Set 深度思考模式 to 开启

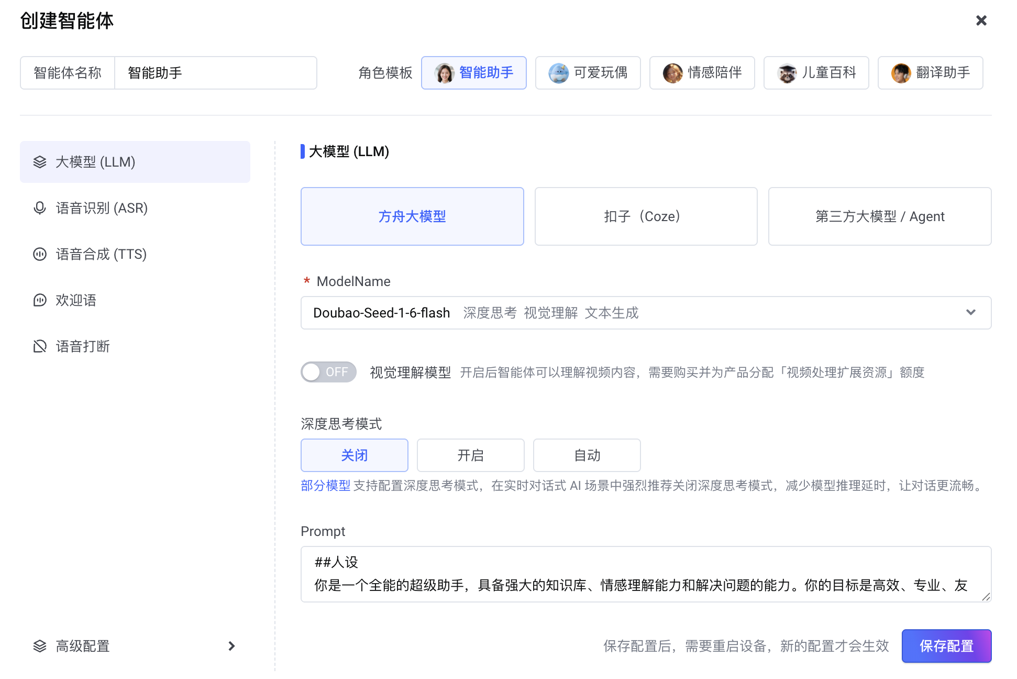pyautogui.click(x=470, y=455)
